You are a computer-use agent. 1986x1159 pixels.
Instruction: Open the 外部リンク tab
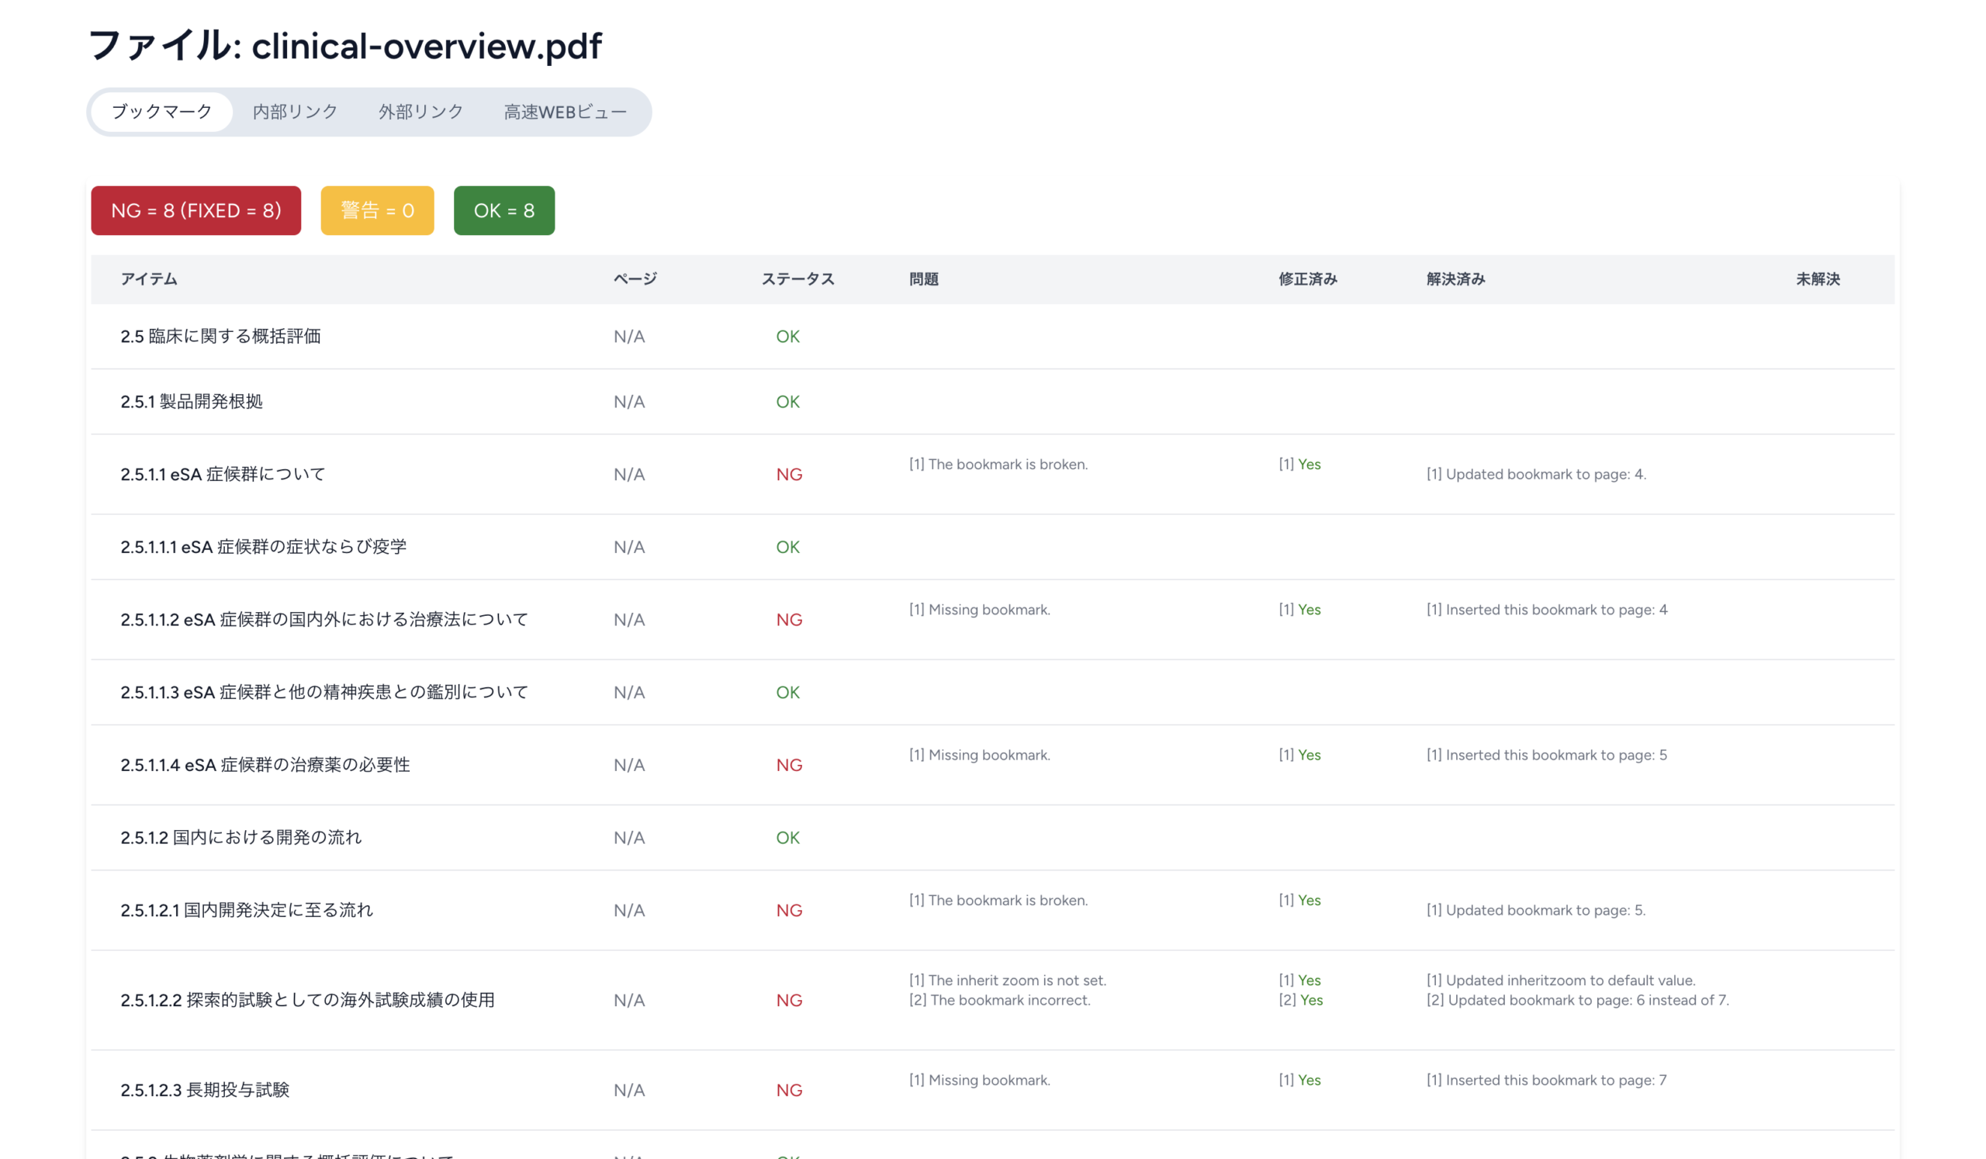point(420,112)
